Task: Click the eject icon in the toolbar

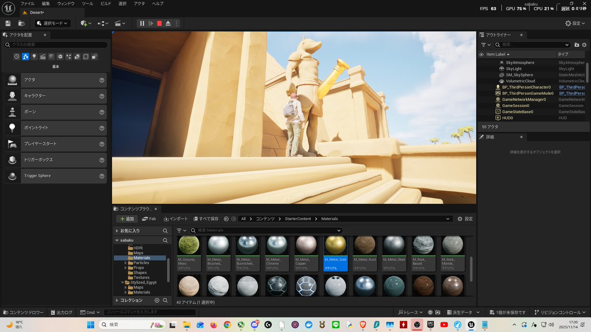Action: [168, 23]
